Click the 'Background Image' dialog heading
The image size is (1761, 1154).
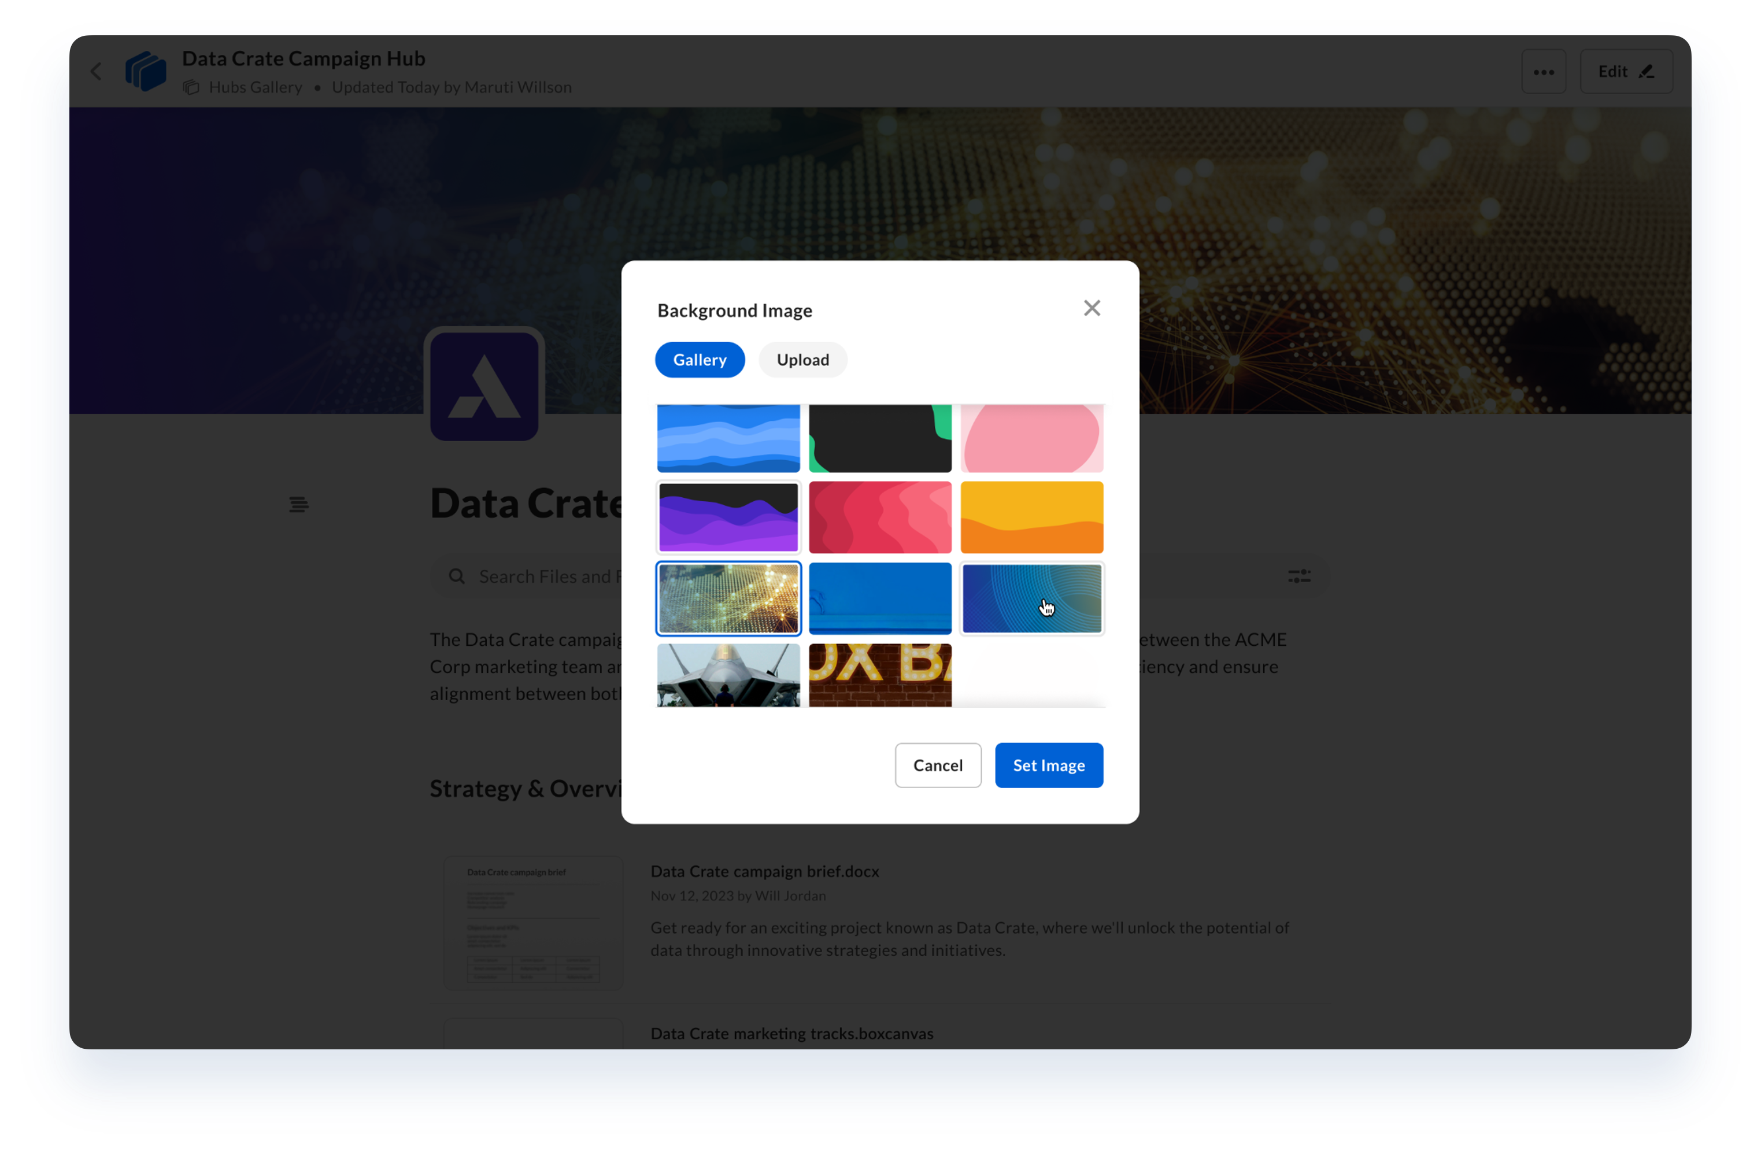(x=734, y=310)
